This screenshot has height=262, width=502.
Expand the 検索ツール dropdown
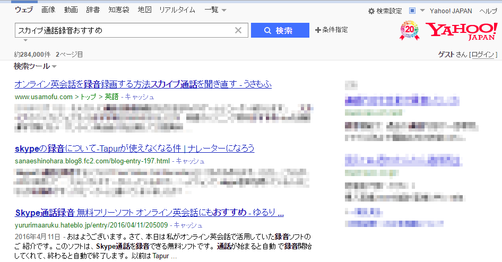(35, 66)
